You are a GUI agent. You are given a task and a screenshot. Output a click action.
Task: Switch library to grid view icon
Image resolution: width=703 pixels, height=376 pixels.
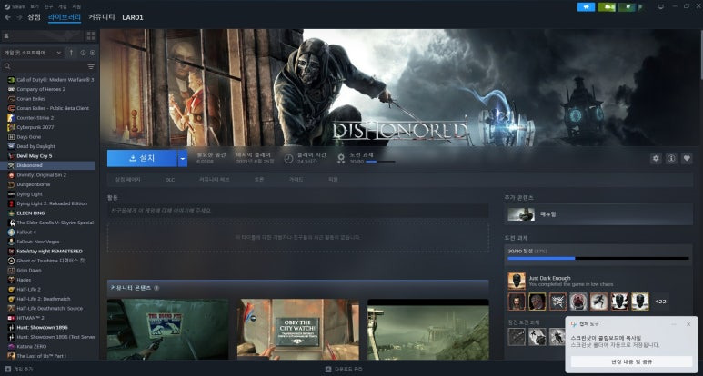pos(91,35)
